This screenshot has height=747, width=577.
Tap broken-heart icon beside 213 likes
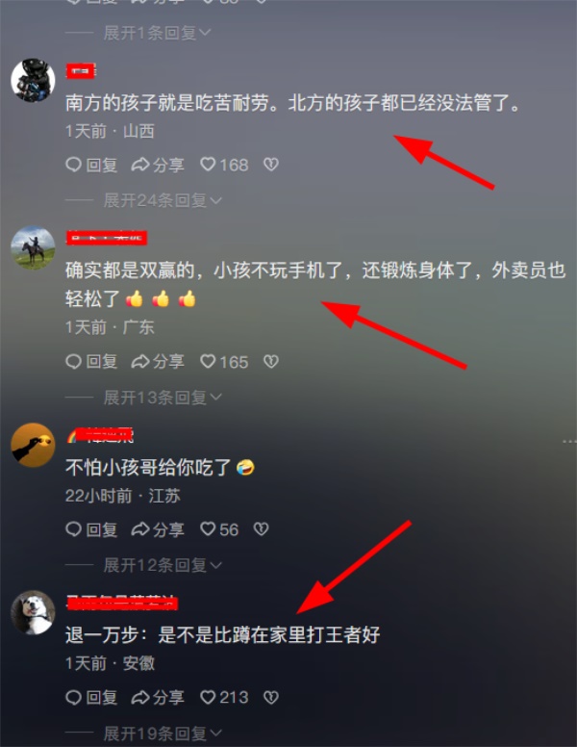point(271,698)
